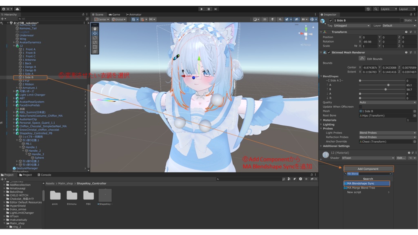Open the cloud services icon

pyautogui.click(x=17, y=9)
